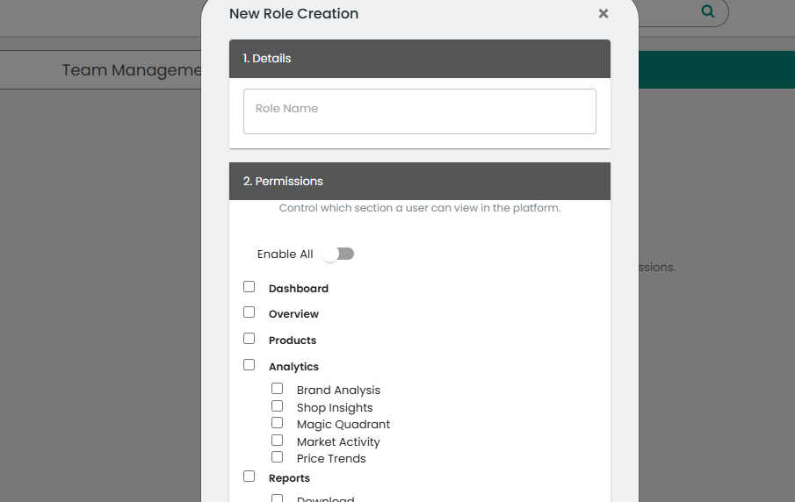
Task: Check the Download checkbox under Reports
Action: pyautogui.click(x=278, y=498)
